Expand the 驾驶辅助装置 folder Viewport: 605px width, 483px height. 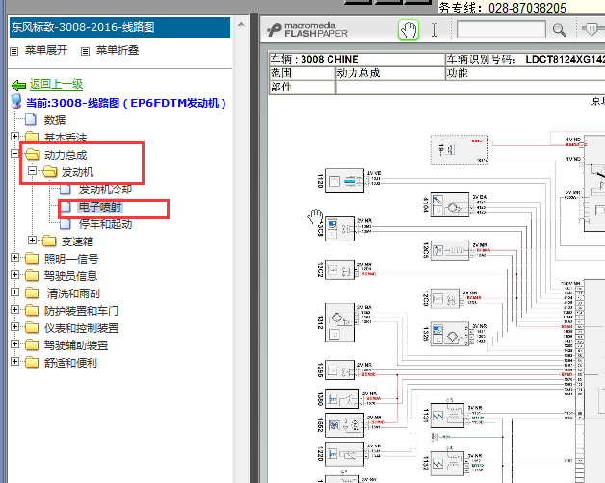tap(14, 343)
